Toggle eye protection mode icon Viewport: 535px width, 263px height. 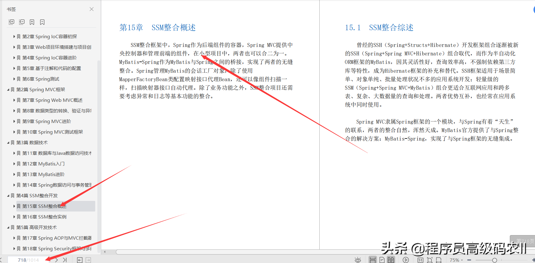358,260
